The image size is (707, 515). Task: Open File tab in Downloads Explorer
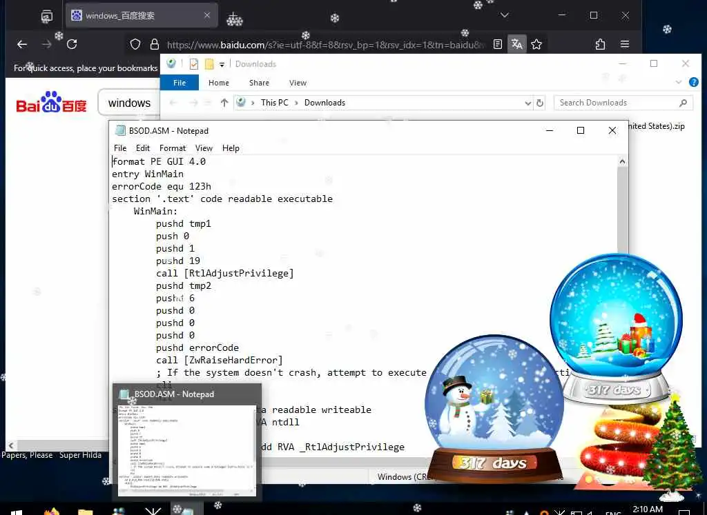[180, 83]
